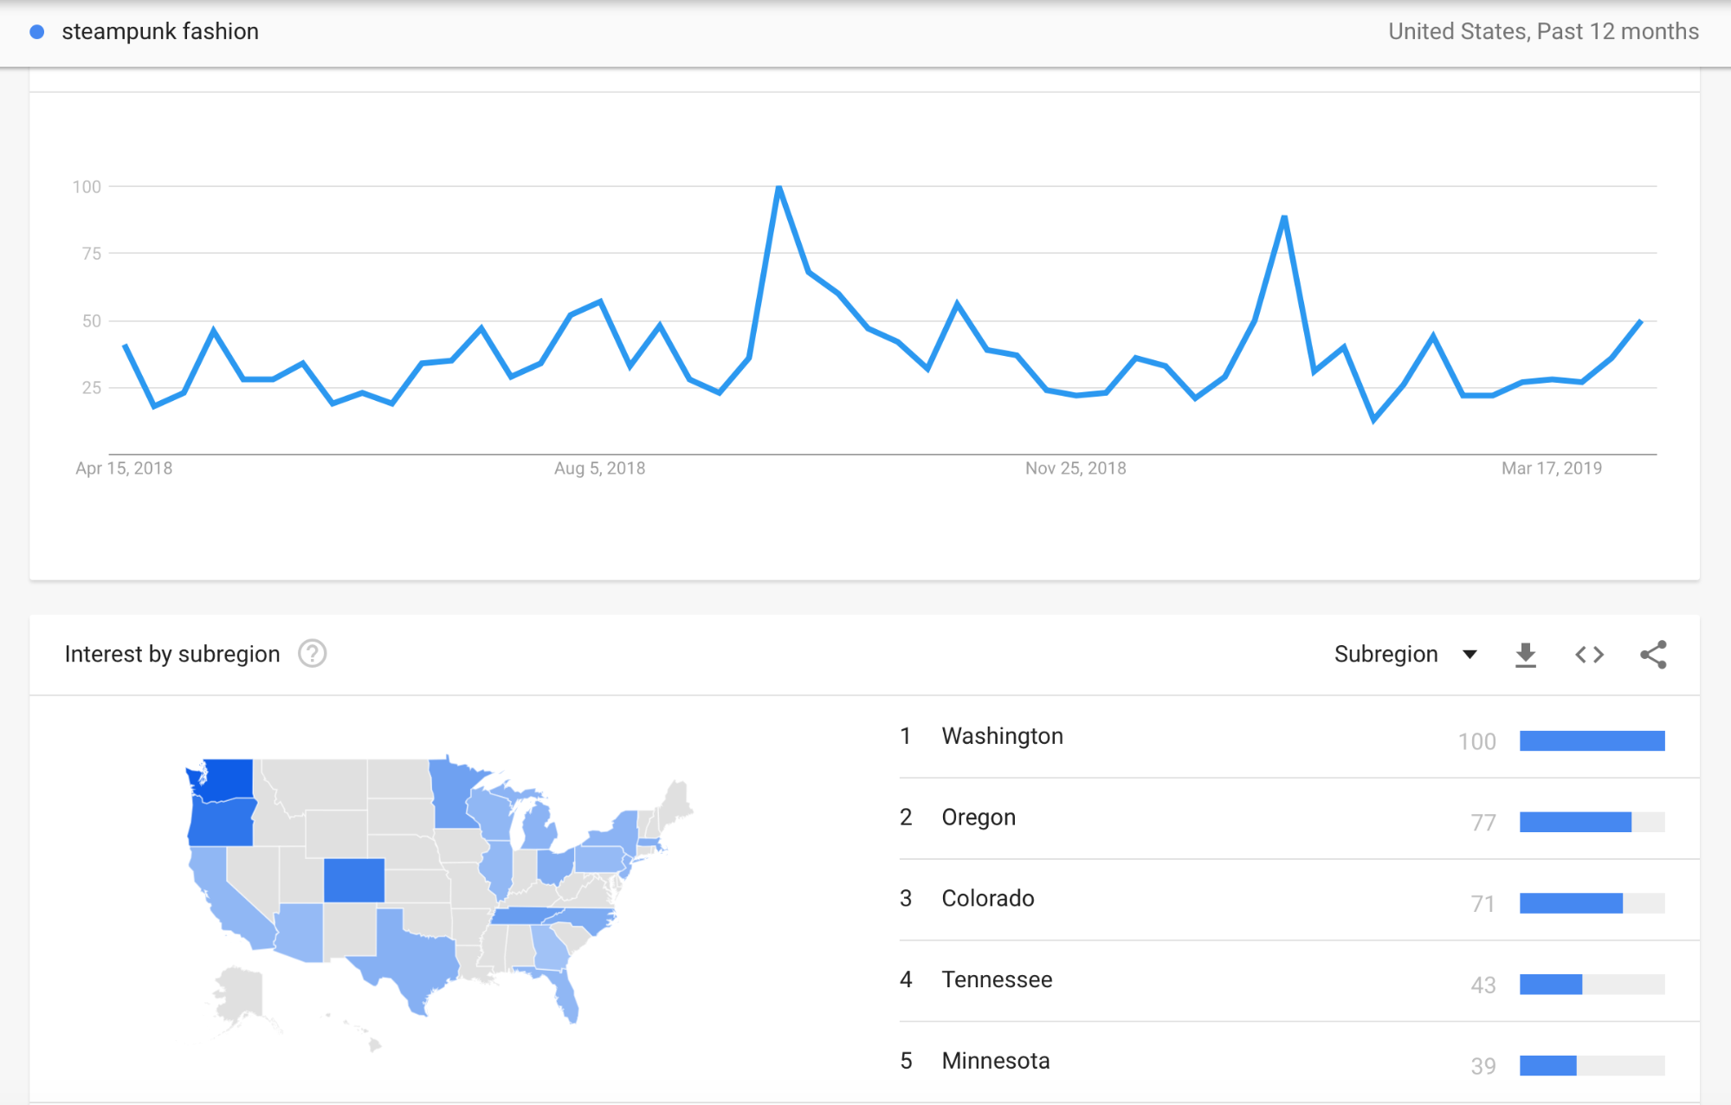This screenshot has height=1105, width=1731.
Task: Click the steampunk fashion search term
Action: point(160,32)
